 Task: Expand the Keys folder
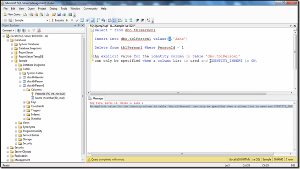24,103
